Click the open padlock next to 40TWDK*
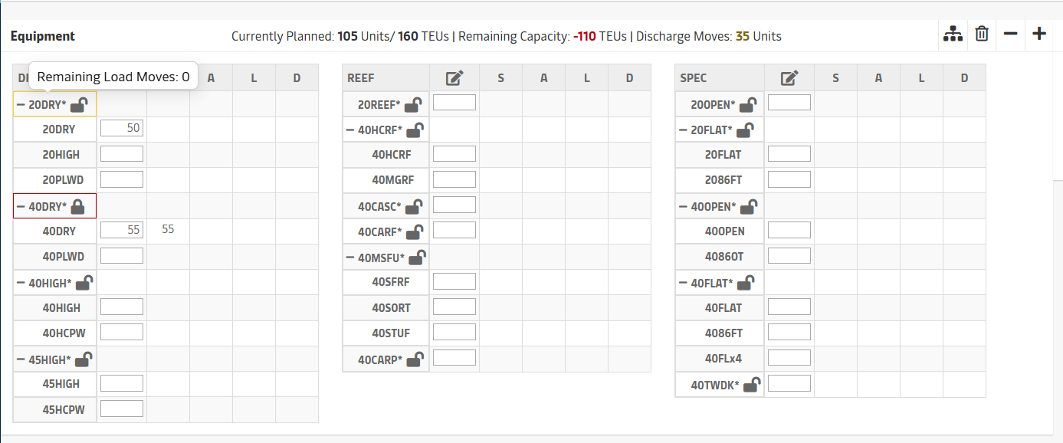Screen dimensions: 1063x443 (x=752, y=385)
